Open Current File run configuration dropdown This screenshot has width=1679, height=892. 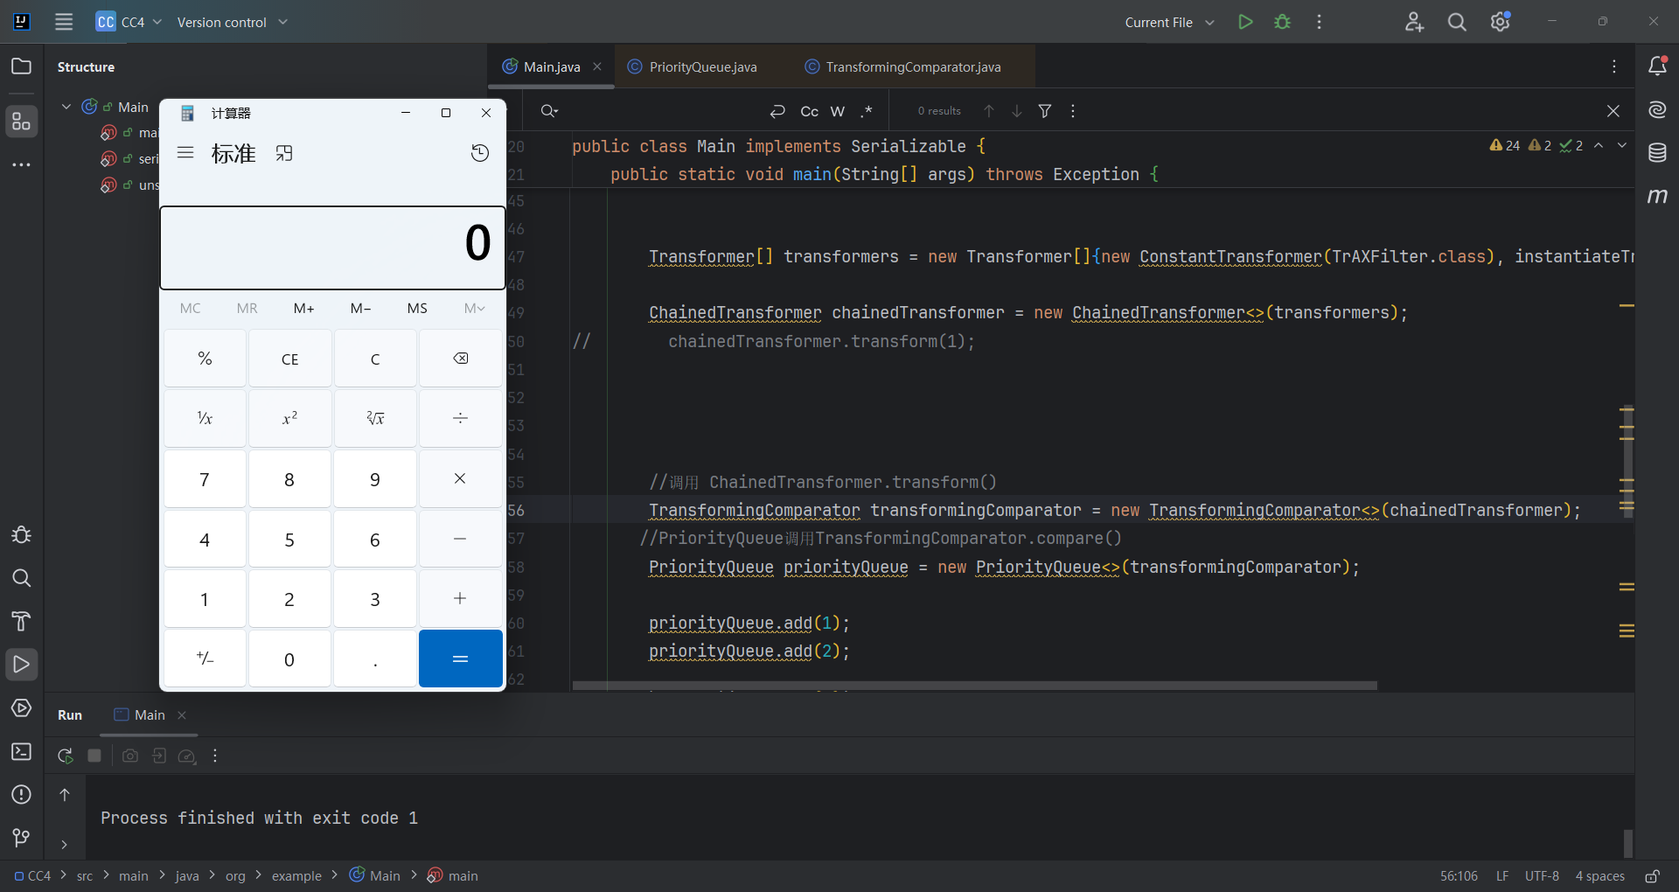[x=1170, y=22]
